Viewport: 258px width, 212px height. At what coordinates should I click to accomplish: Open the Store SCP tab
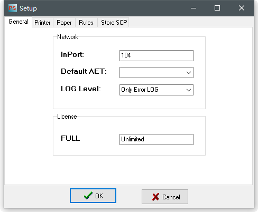tap(114, 23)
